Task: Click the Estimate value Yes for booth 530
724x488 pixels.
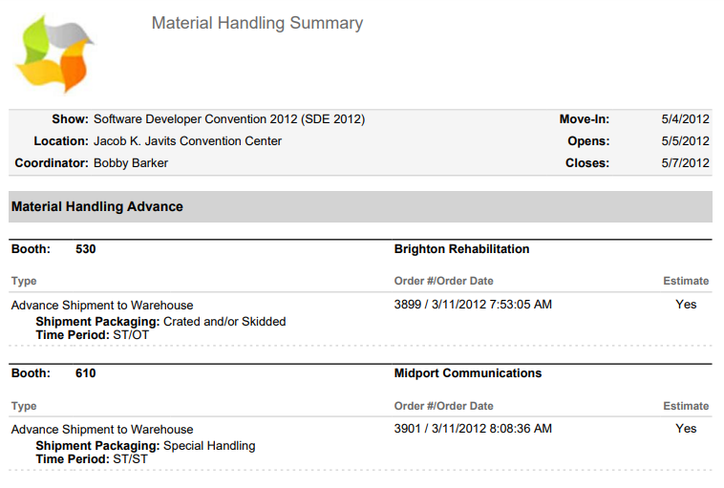Action: (686, 305)
